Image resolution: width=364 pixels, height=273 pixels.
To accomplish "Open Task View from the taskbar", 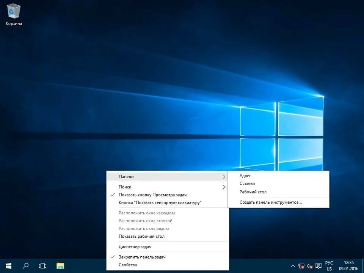I will coord(43,266).
